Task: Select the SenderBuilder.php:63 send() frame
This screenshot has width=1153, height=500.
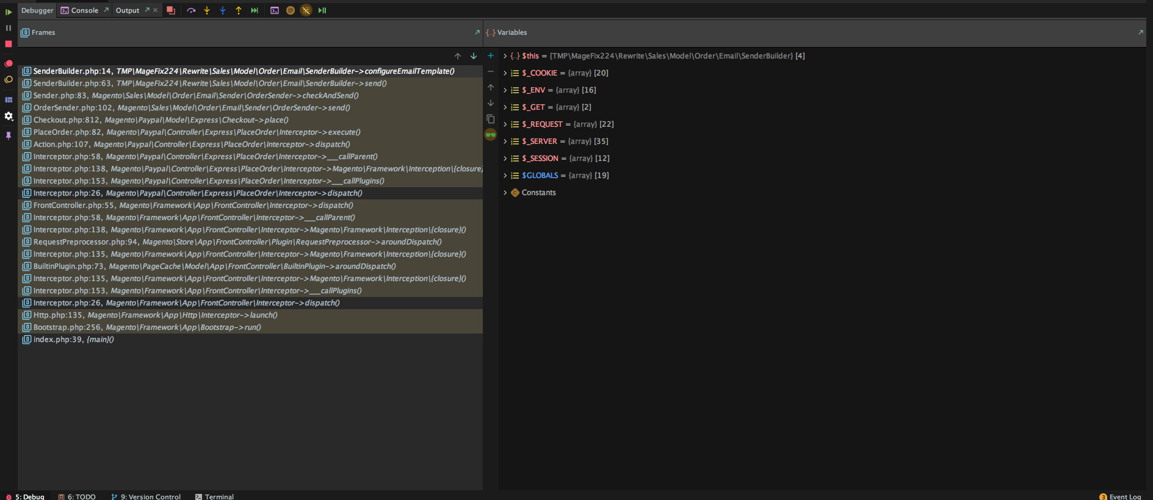Action: pos(250,84)
